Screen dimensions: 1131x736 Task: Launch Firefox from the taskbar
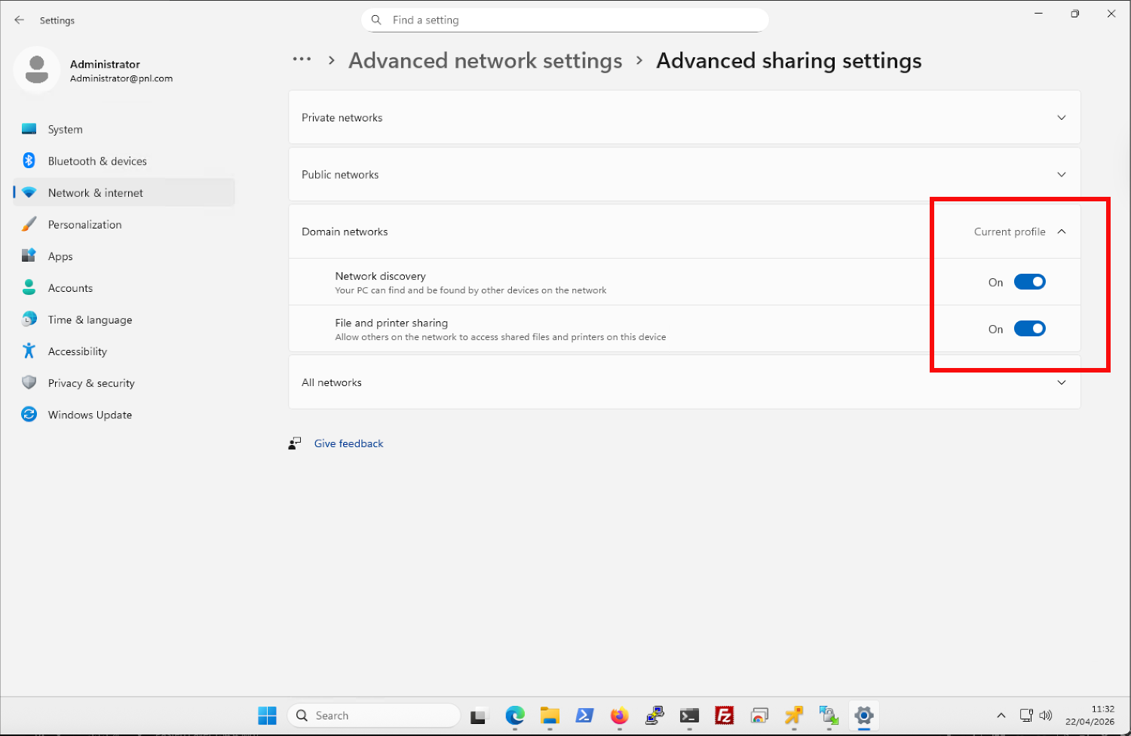pos(619,716)
